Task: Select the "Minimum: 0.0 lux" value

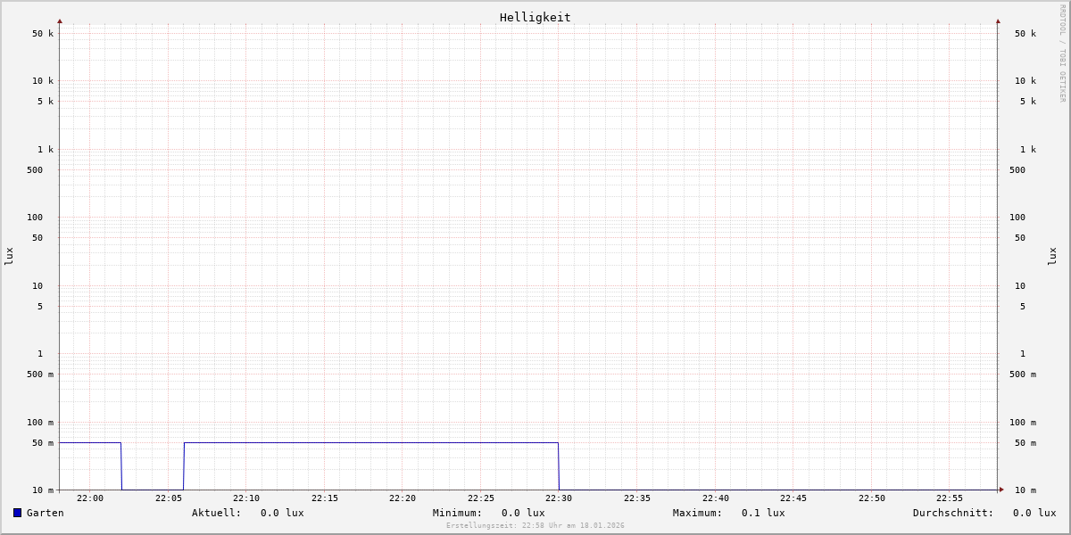Action: click(x=489, y=513)
